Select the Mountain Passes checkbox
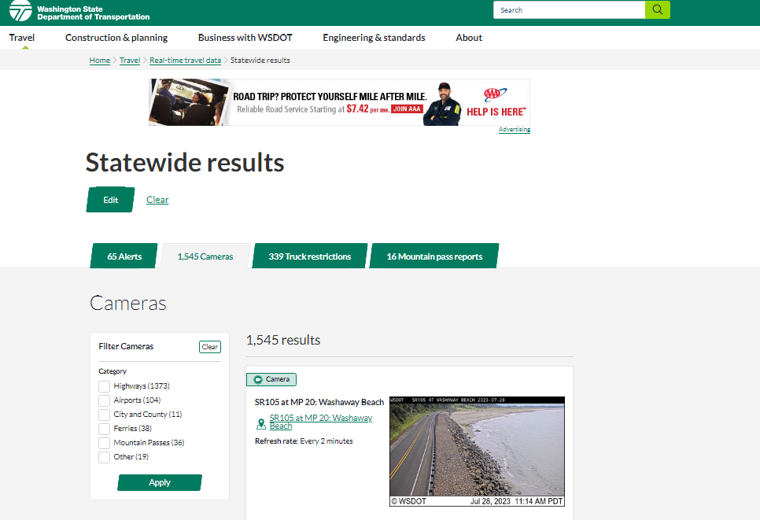Screen dimensions: 760x520 [x=104, y=443]
